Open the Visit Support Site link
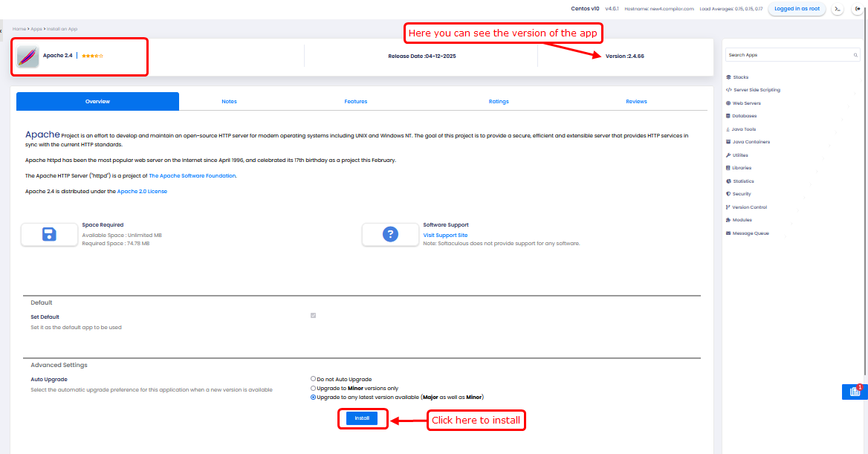 pos(445,235)
